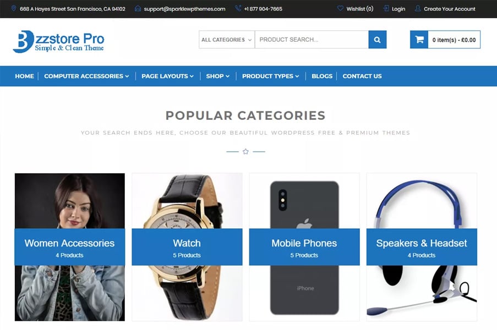
Task: Click the Buzzstore Pro logo
Action: [x=58, y=41]
